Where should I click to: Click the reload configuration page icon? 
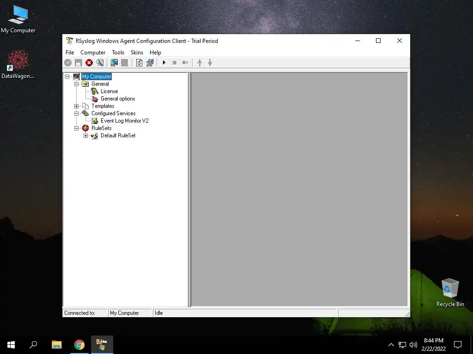point(139,63)
